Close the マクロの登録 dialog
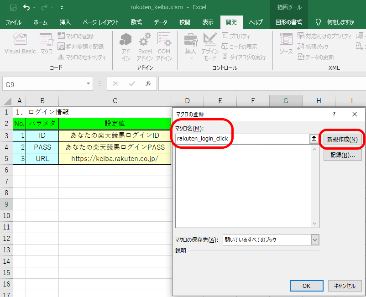The width and height of the screenshot is (366, 297). [354, 114]
